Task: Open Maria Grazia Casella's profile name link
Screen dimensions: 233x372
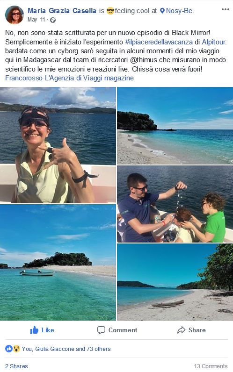Action: tap(62, 11)
